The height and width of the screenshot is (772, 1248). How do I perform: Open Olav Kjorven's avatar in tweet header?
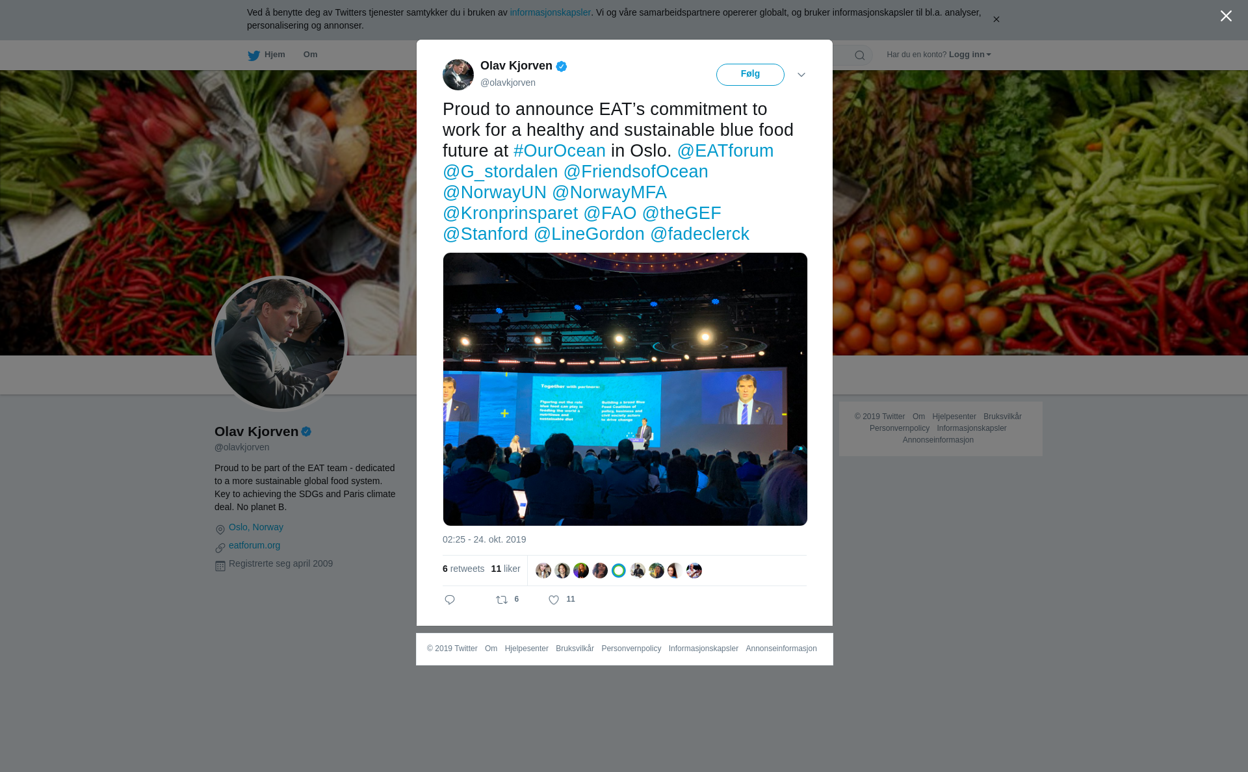point(458,75)
